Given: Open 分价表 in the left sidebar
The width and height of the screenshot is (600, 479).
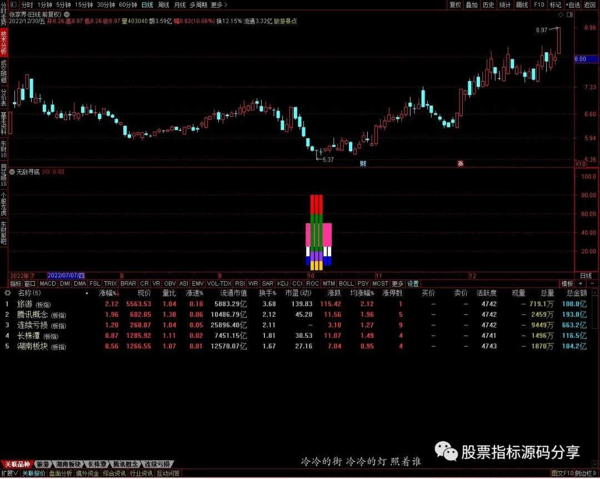Looking at the screenshot, I should tap(3, 98).
